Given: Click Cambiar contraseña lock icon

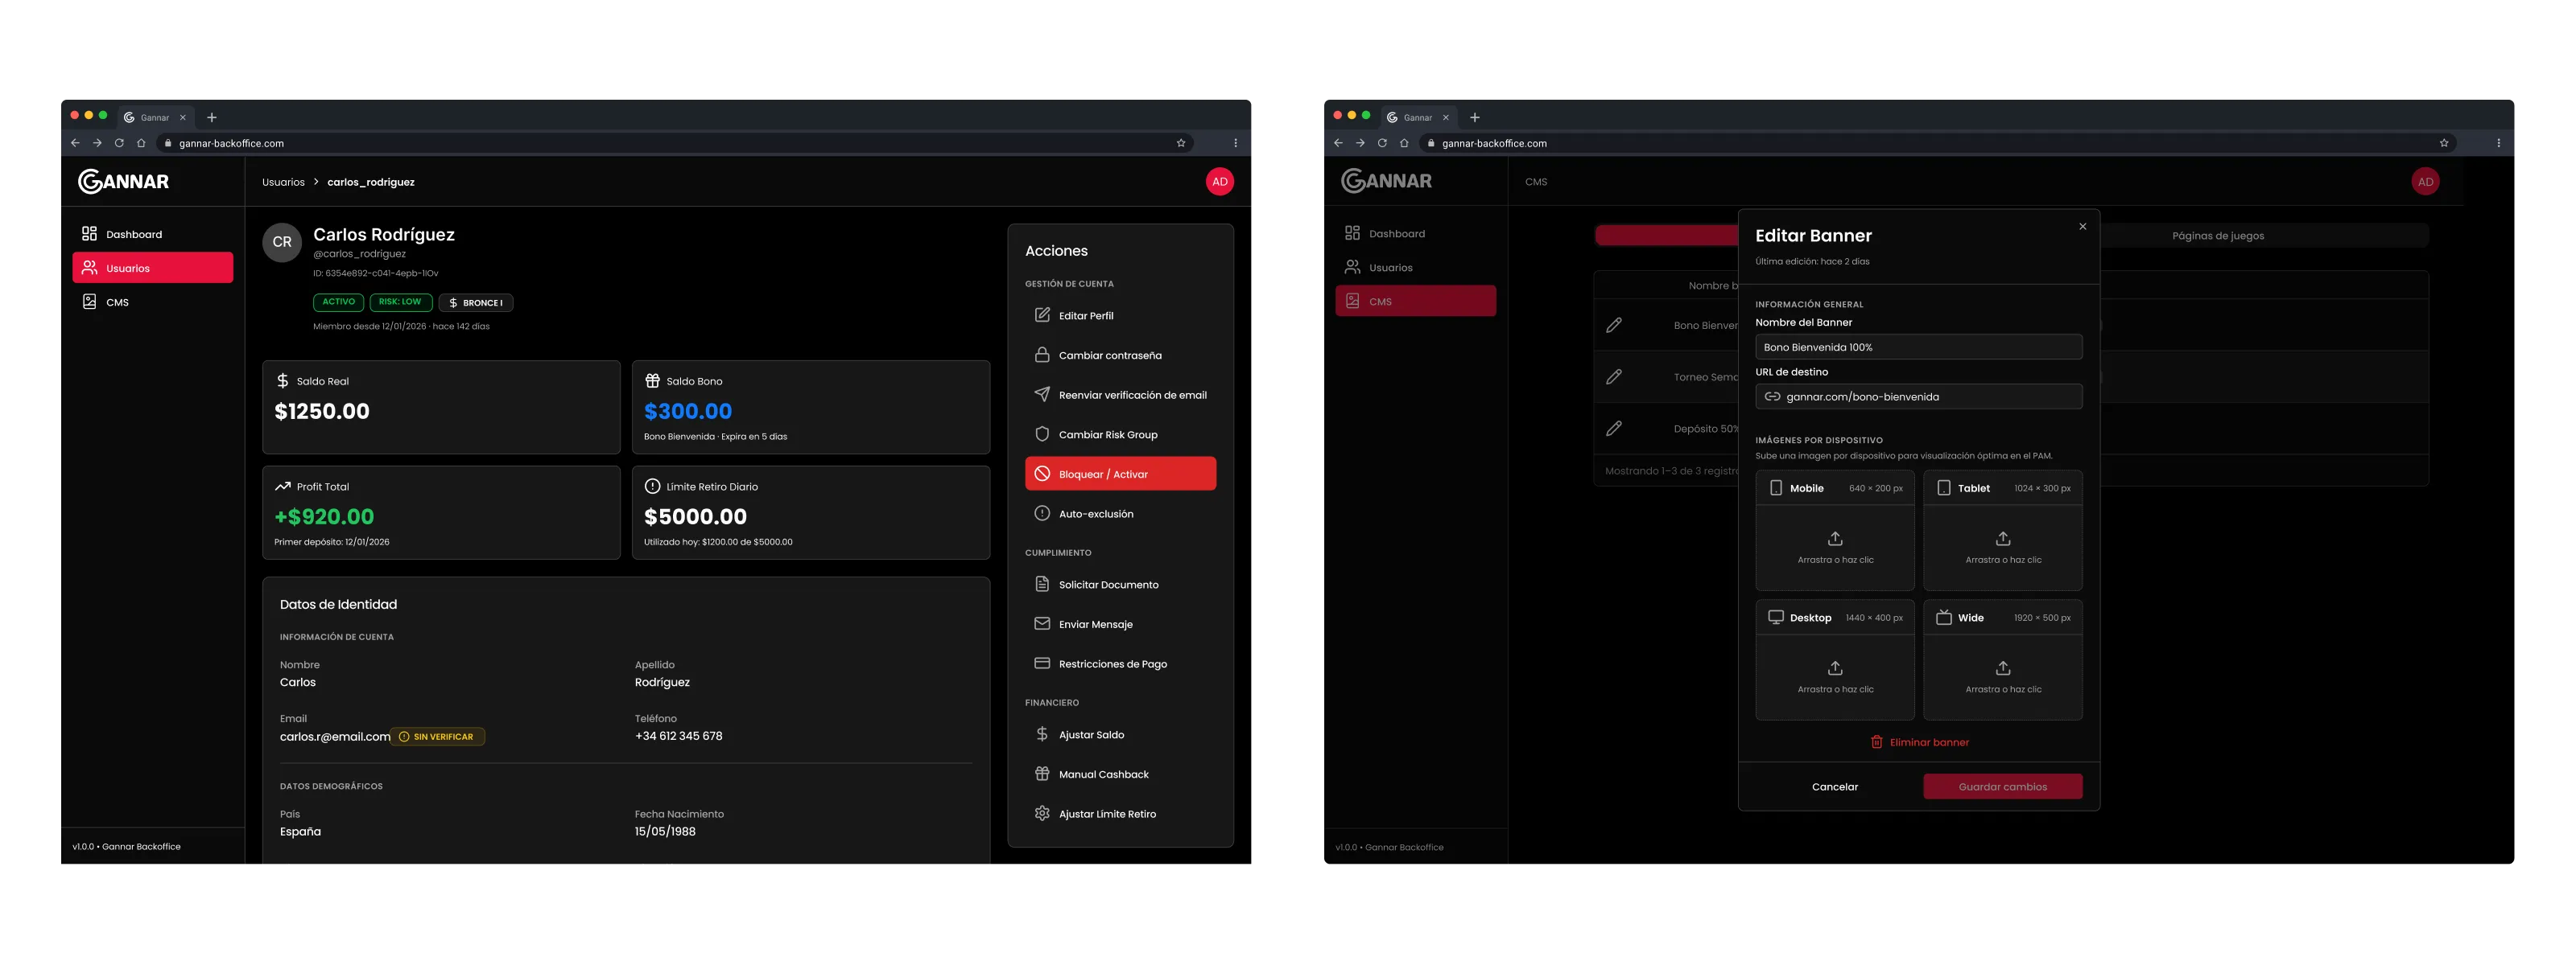Looking at the screenshot, I should (1042, 355).
